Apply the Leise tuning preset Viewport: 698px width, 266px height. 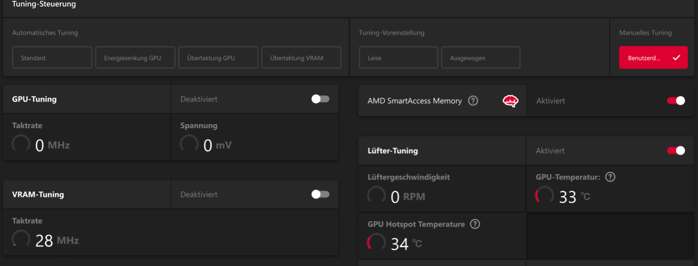point(398,58)
